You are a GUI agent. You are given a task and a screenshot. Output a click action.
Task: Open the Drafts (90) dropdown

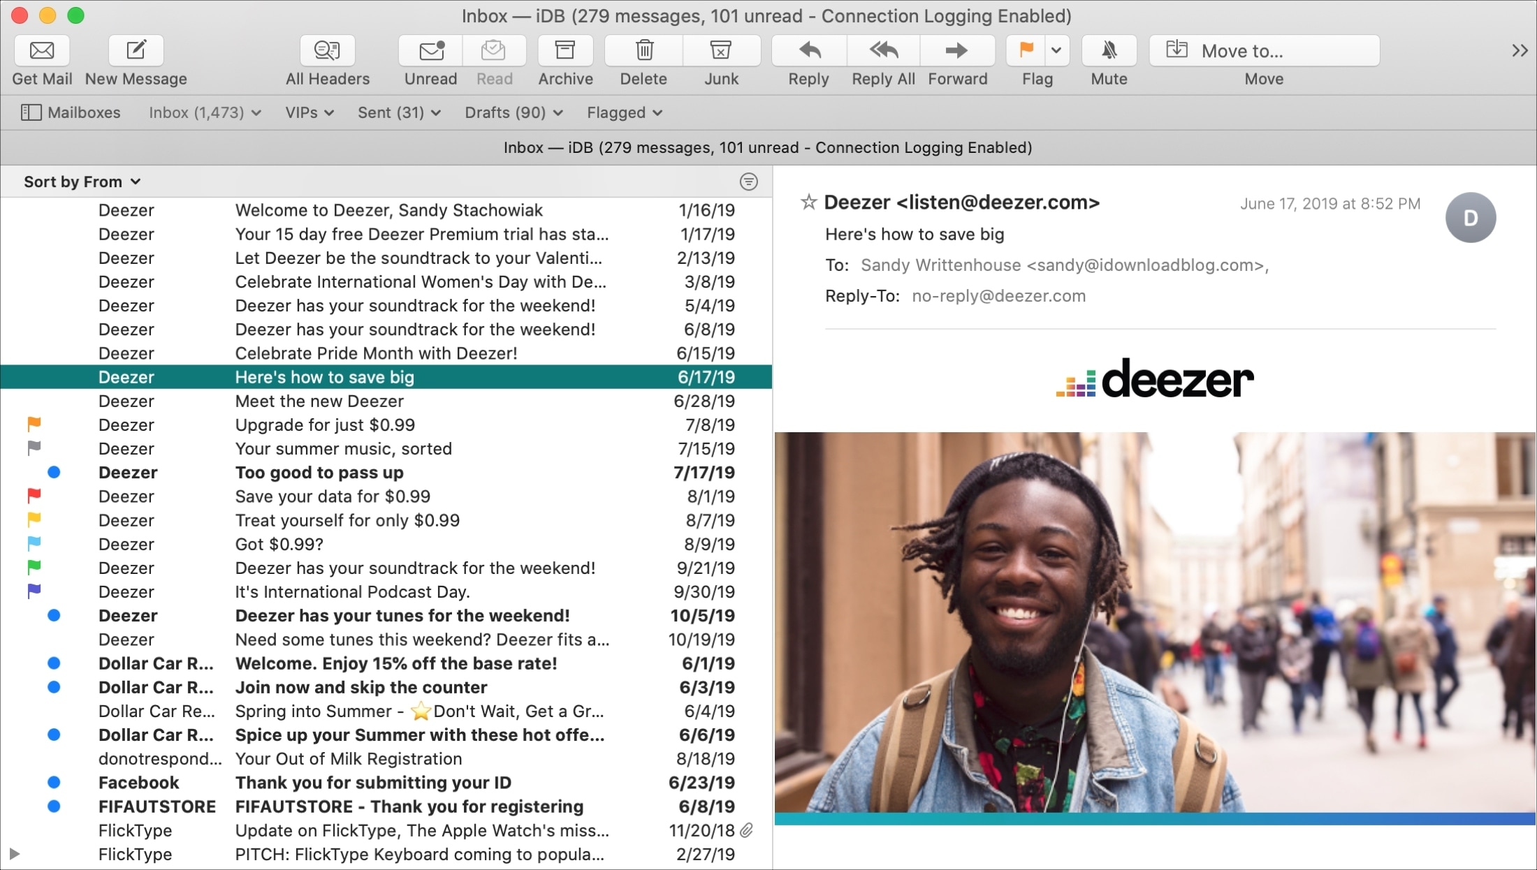point(513,112)
